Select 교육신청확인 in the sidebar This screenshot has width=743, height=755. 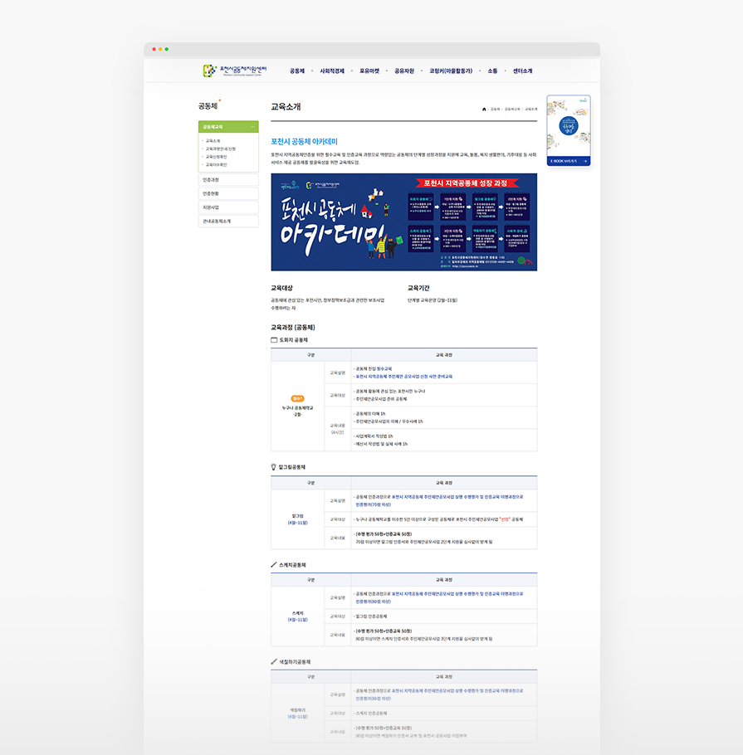(216, 157)
